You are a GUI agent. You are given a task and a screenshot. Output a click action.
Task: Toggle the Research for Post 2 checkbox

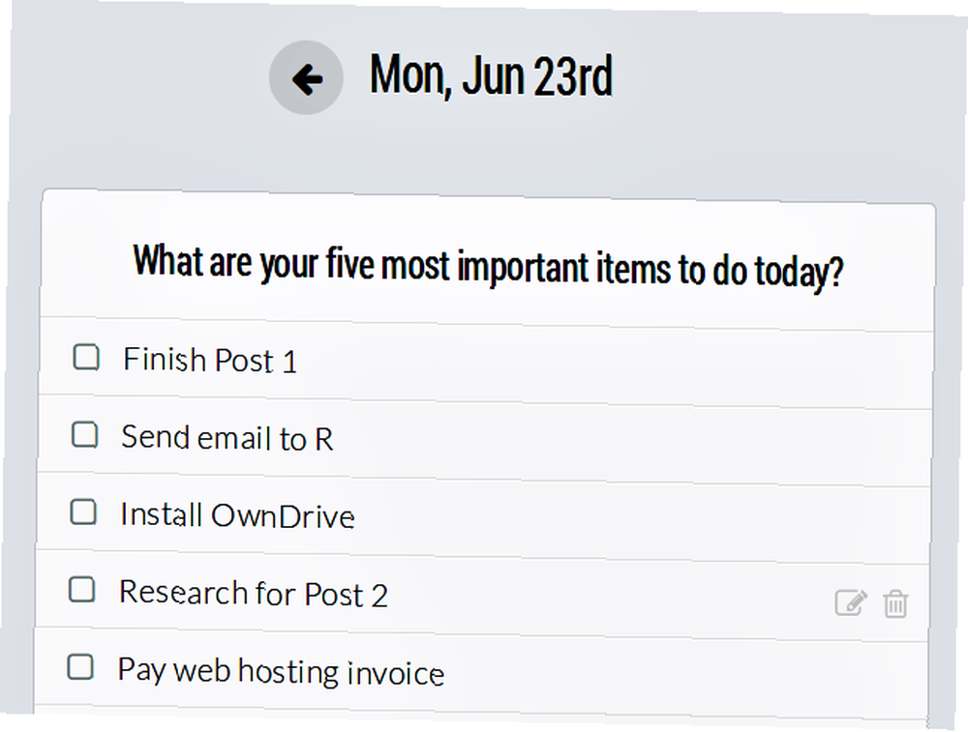[81, 590]
